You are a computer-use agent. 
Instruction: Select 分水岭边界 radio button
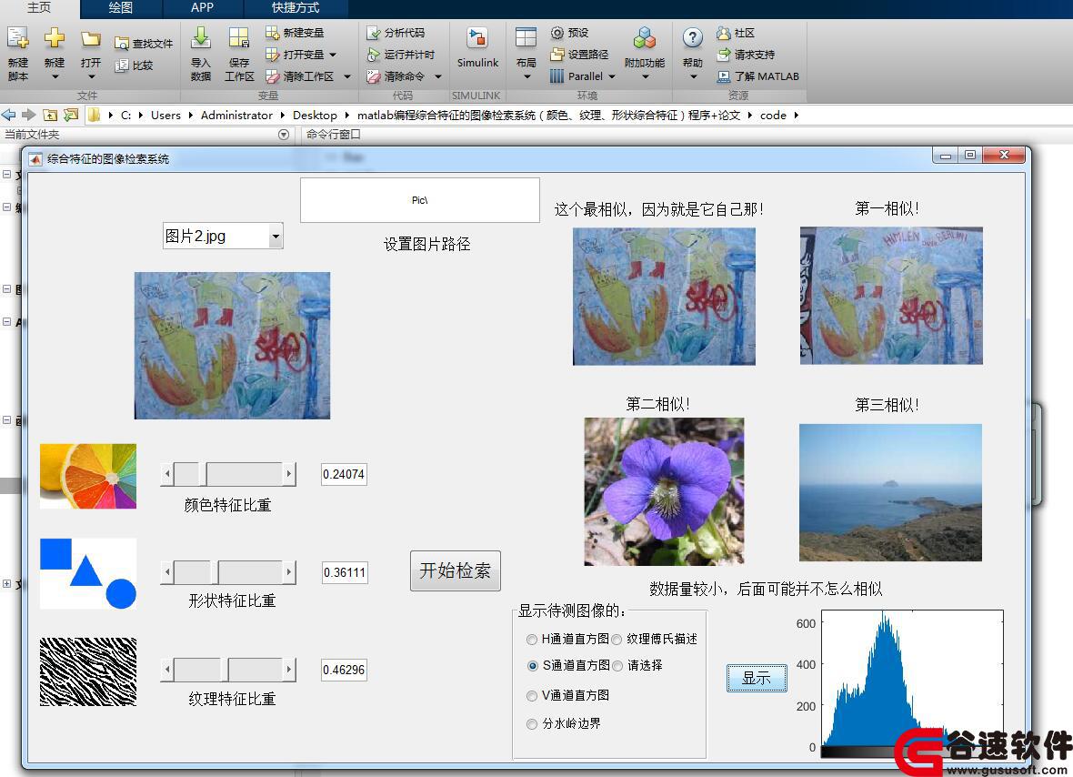(532, 724)
